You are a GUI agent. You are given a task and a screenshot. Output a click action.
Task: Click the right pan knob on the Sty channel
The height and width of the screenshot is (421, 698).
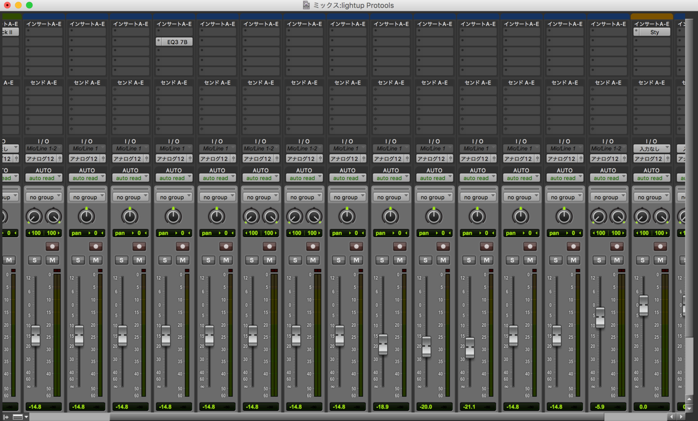(x=661, y=217)
